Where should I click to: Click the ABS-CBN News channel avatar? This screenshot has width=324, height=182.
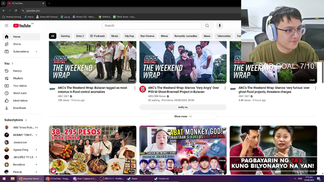143,89
